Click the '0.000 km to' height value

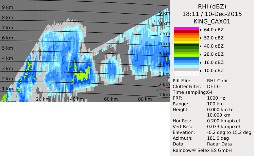220,110
